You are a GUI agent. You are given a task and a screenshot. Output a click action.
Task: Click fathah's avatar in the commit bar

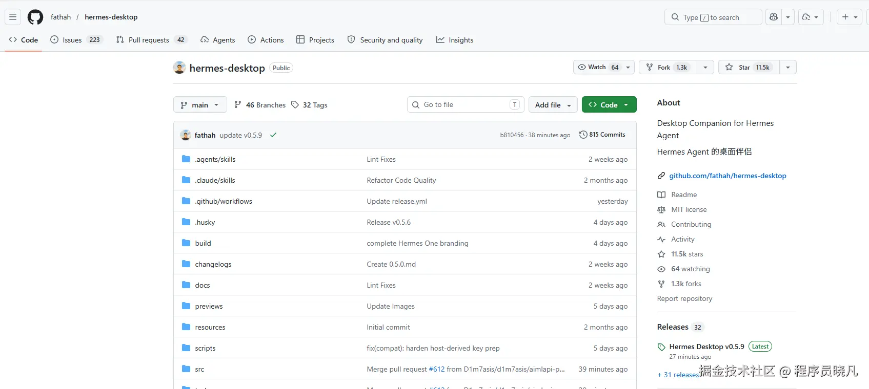tap(186, 135)
